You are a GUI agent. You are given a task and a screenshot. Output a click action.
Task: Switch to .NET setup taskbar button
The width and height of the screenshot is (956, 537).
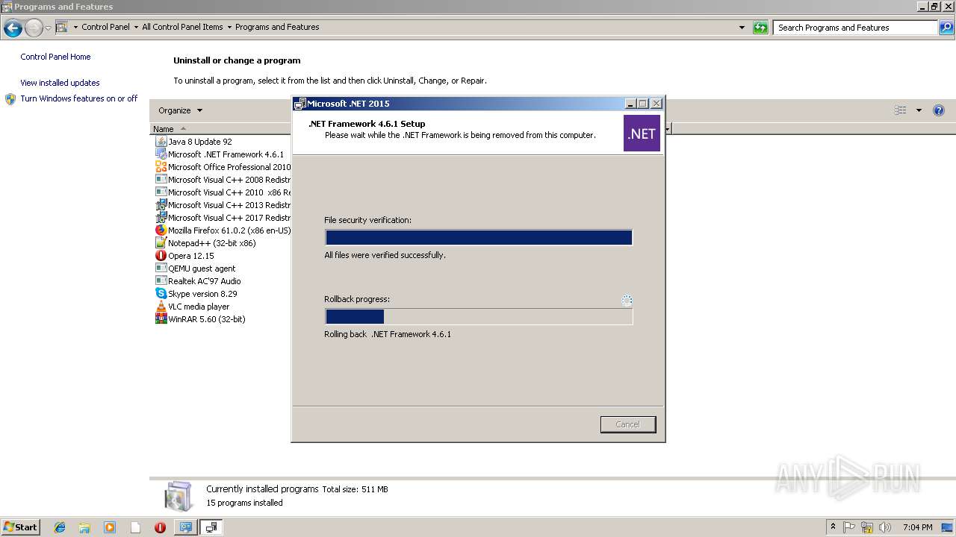click(x=211, y=527)
